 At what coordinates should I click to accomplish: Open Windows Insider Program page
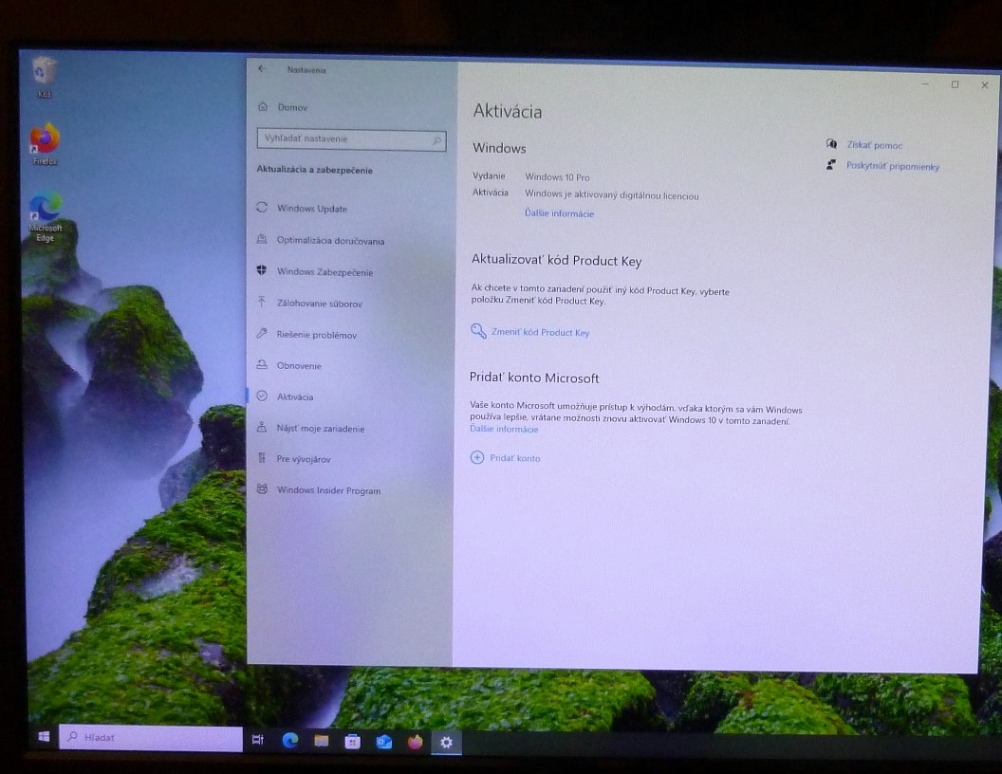coord(327,490)
